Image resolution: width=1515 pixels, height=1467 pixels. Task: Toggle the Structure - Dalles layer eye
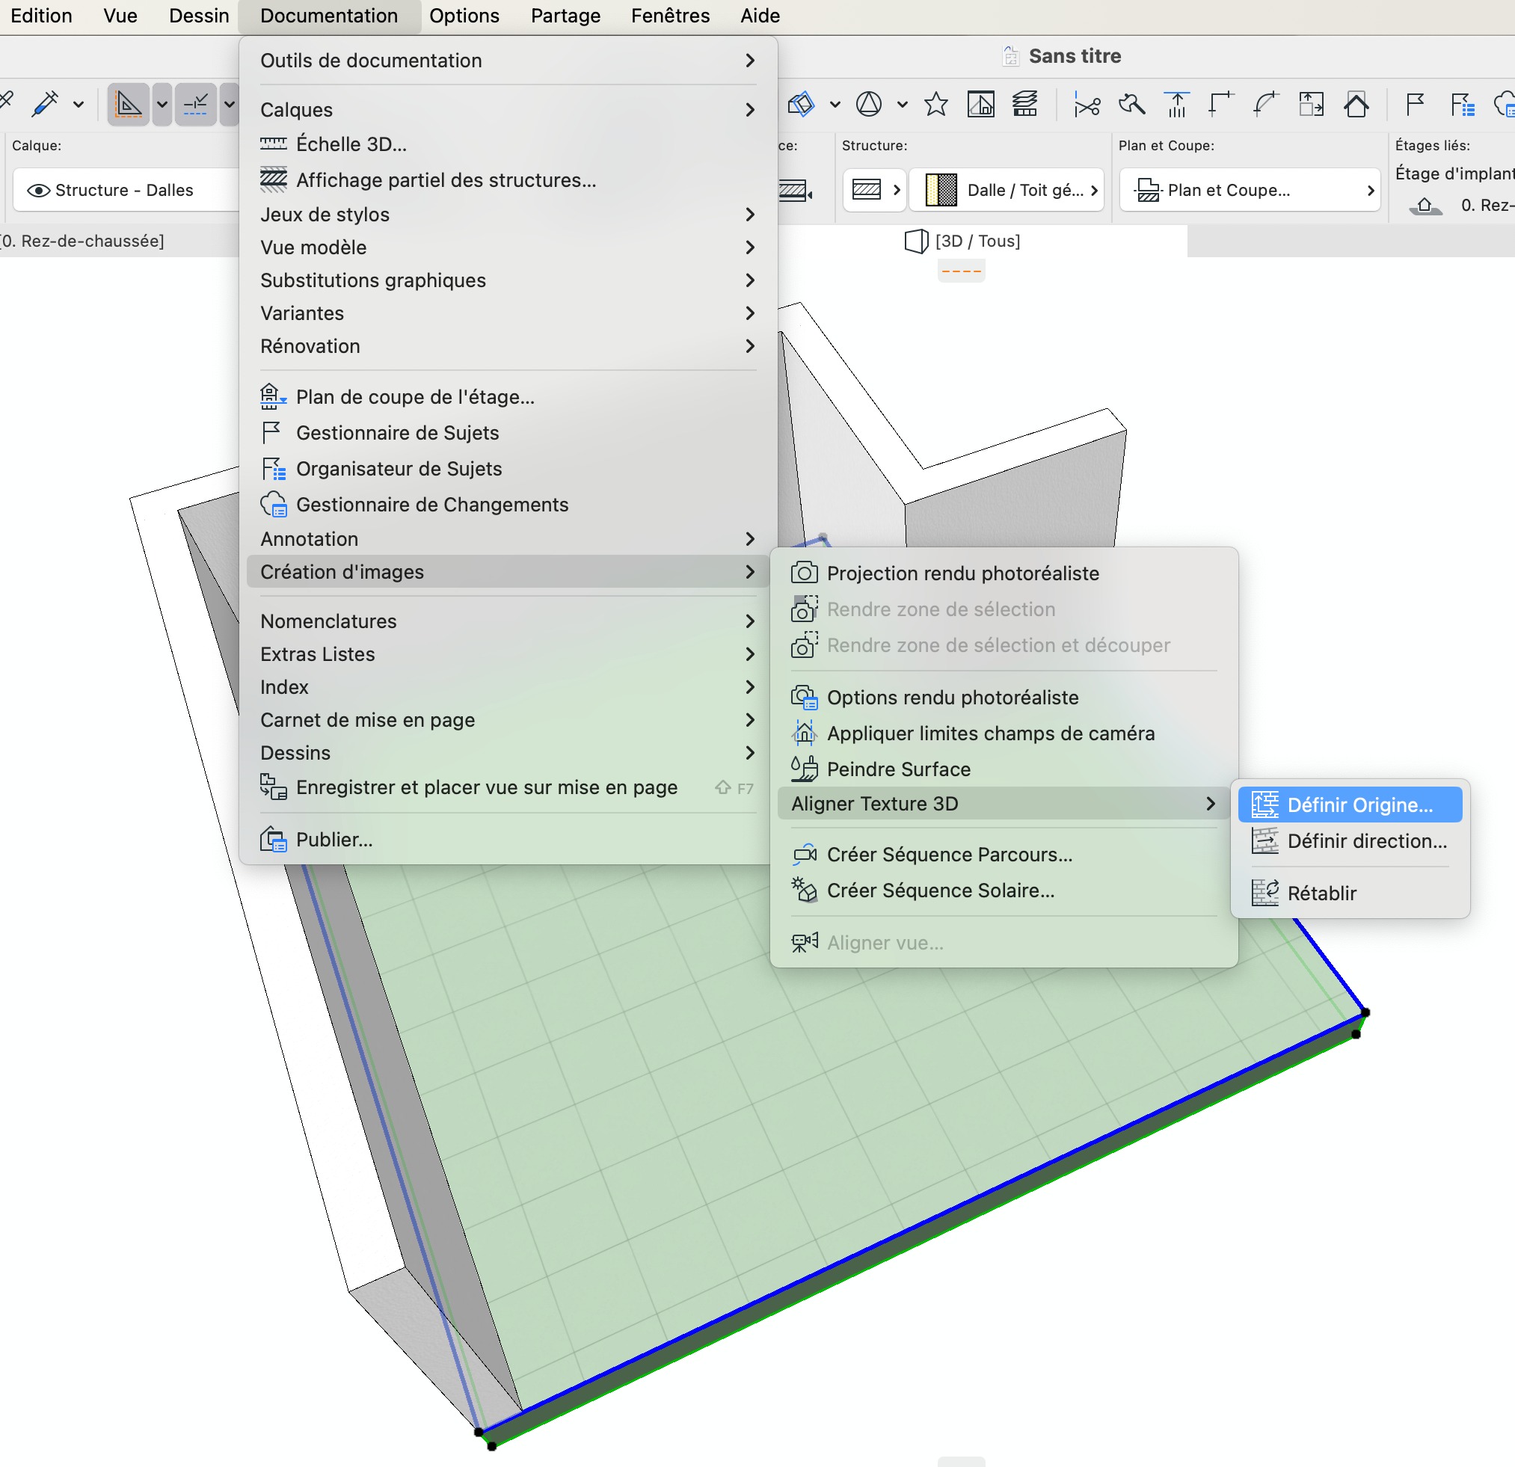coord(39,190)
